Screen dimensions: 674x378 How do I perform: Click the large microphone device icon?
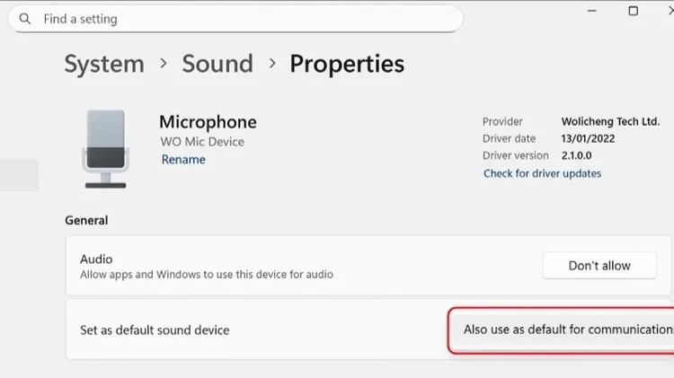(x=104, y=149)
